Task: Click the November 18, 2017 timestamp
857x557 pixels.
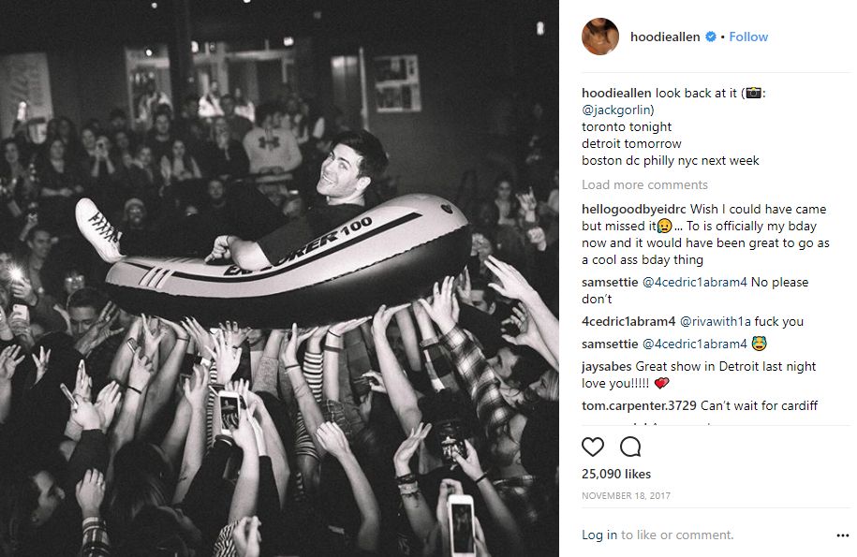Action: (626, 496)
